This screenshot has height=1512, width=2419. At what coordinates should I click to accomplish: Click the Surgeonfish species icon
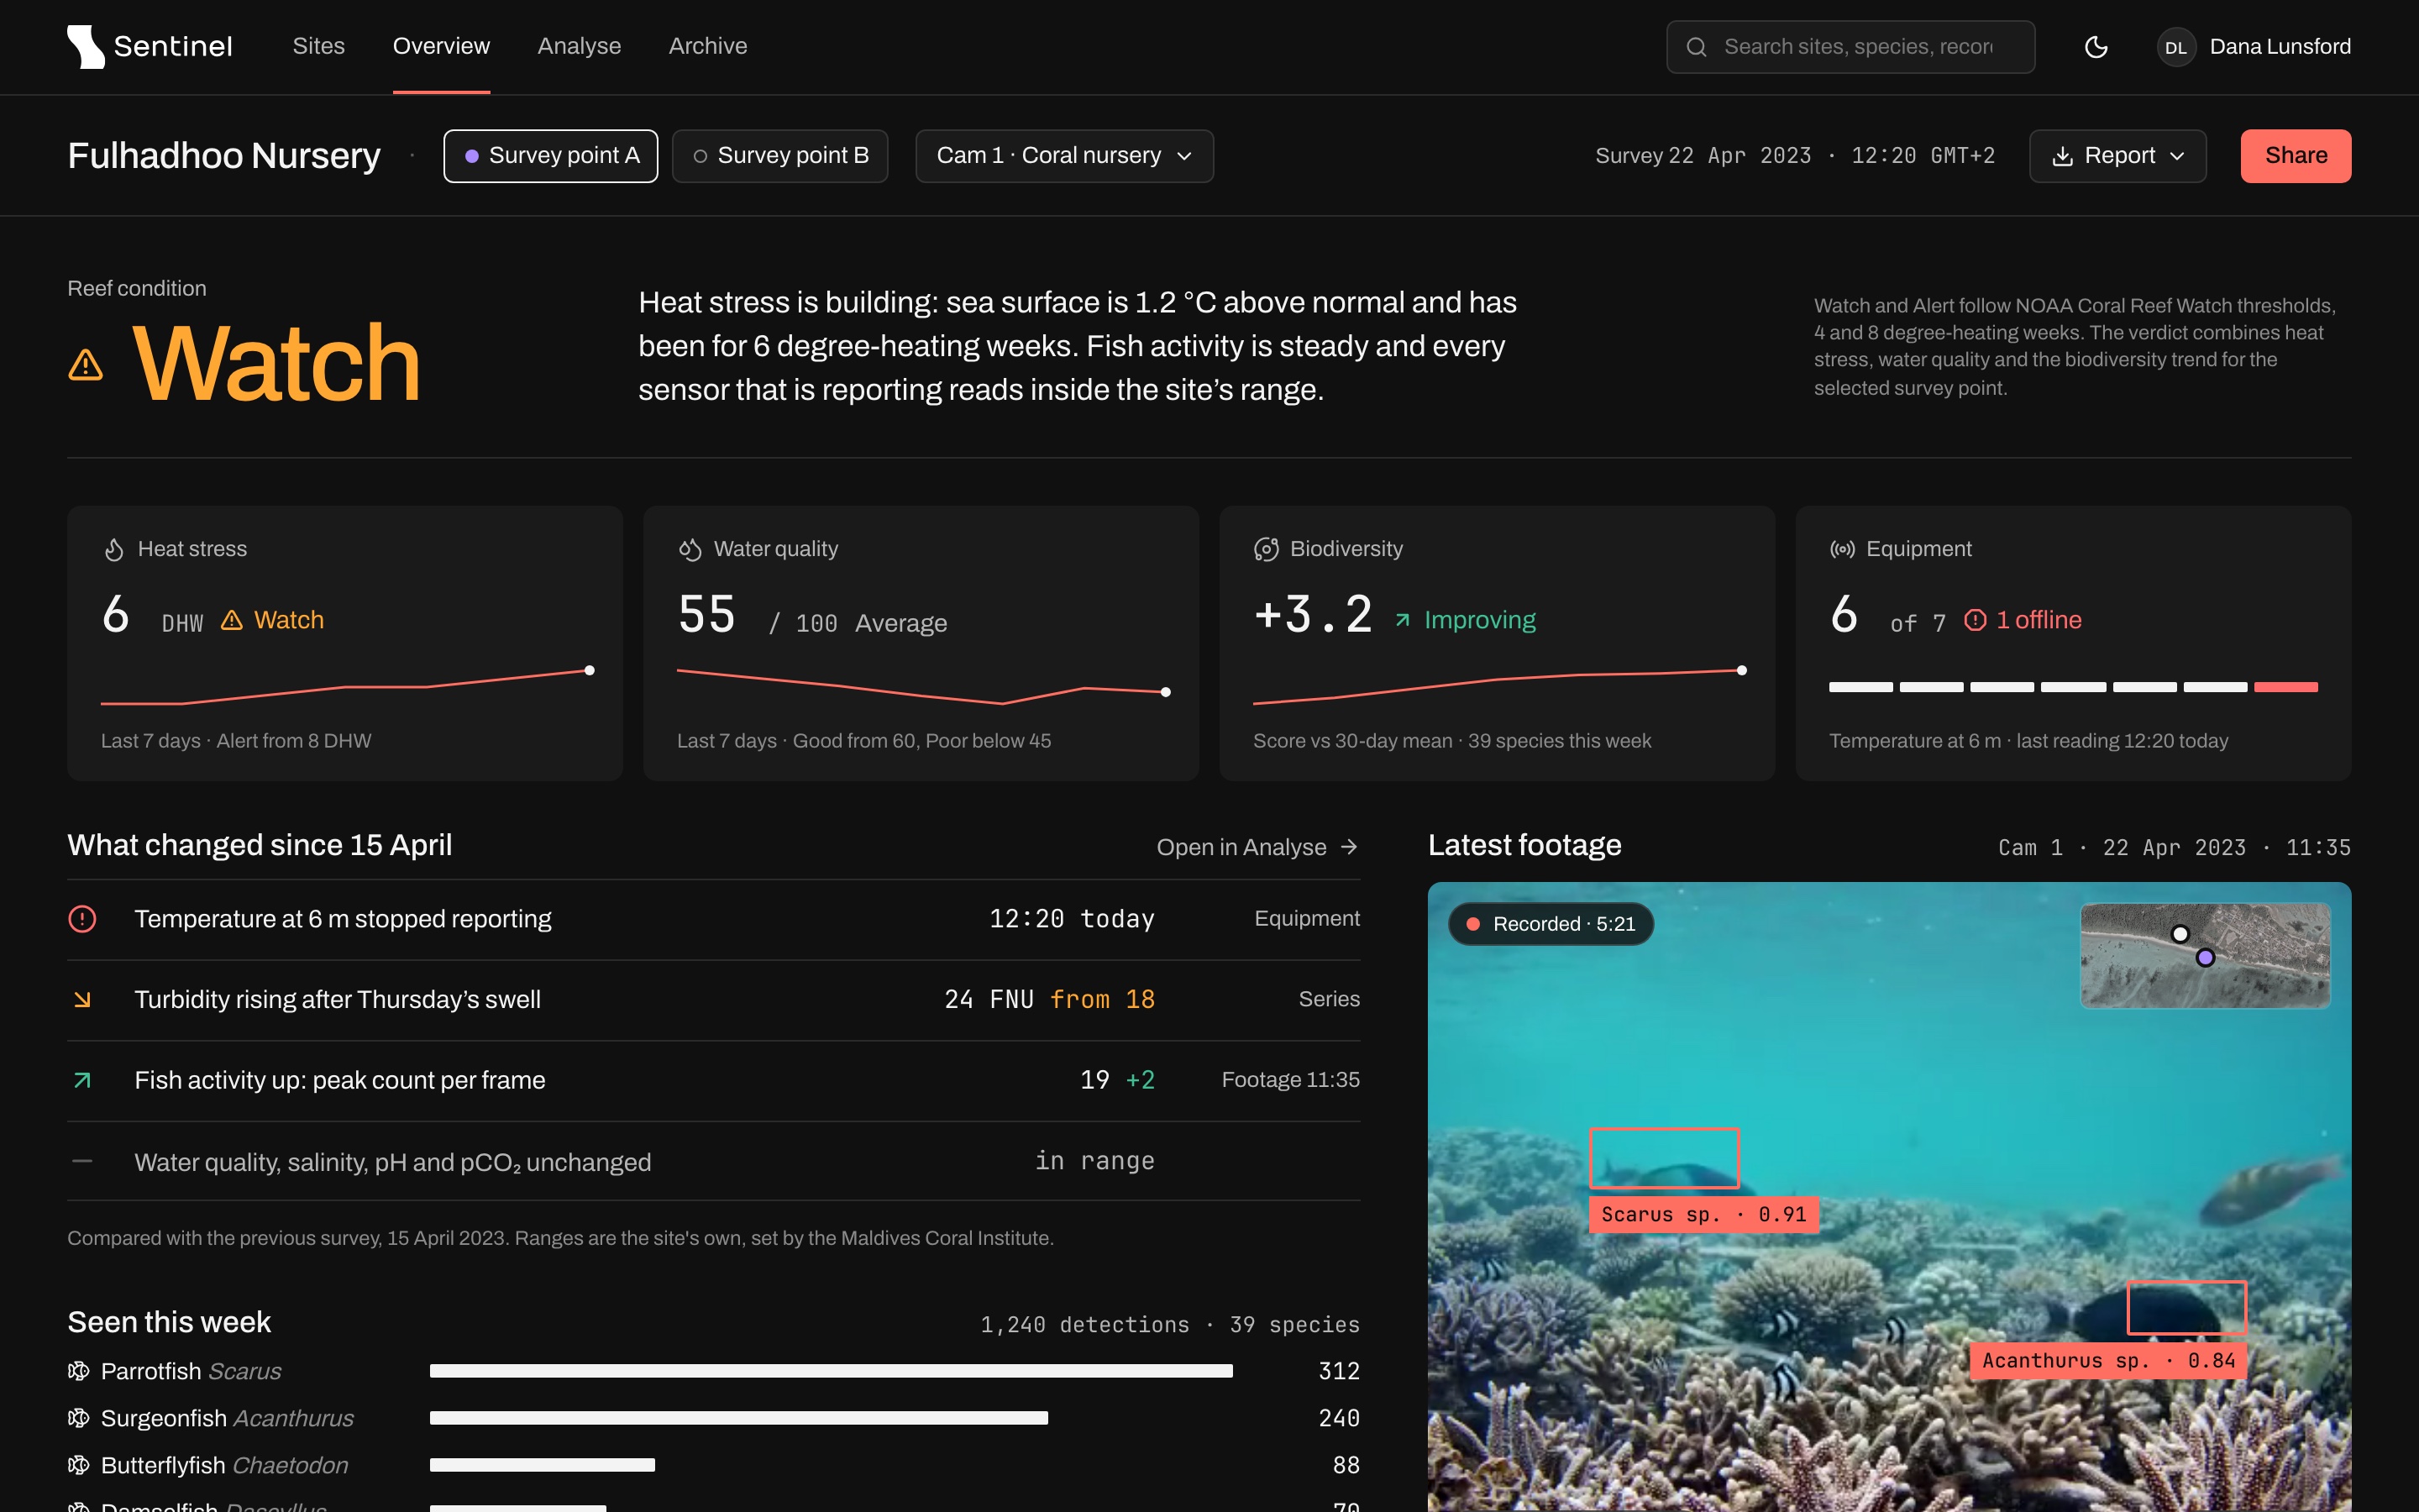[x=78, y=1418]
